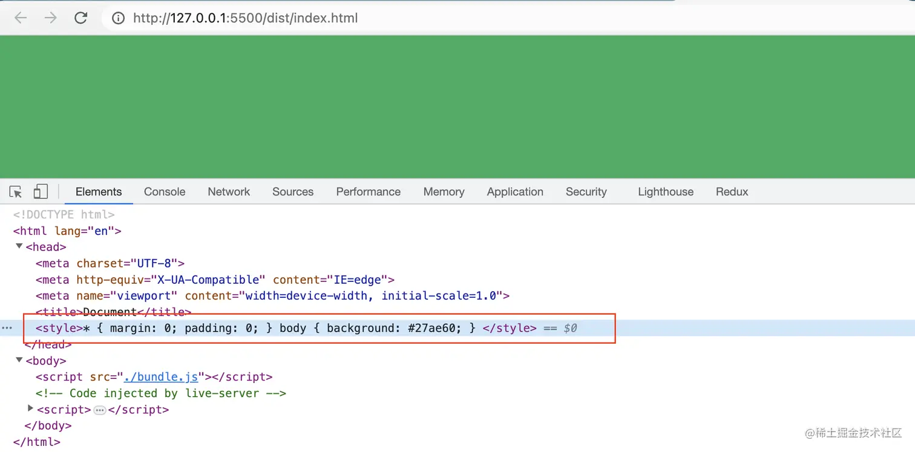Click the browser back arrow

(x=21, y=18)
